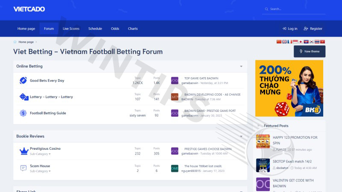Click the double-chevron icon next to Featured Posts
The image size is (342, 192).
(x=259, y=125)
